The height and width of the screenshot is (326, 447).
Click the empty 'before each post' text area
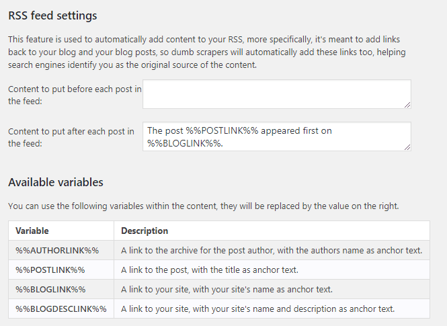pyautogui.click(x=276, y=93)
